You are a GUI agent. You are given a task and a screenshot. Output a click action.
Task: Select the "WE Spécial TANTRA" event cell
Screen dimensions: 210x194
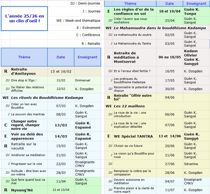click(134, 136)
